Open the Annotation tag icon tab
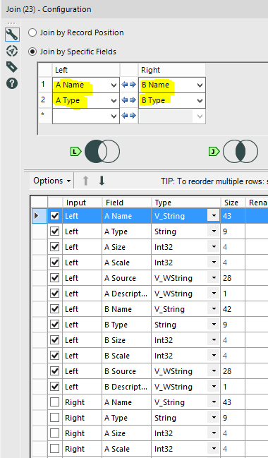 coord(12,67)
